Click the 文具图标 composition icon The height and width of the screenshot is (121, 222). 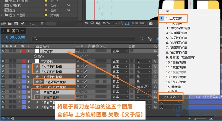[x=7, y=5]
